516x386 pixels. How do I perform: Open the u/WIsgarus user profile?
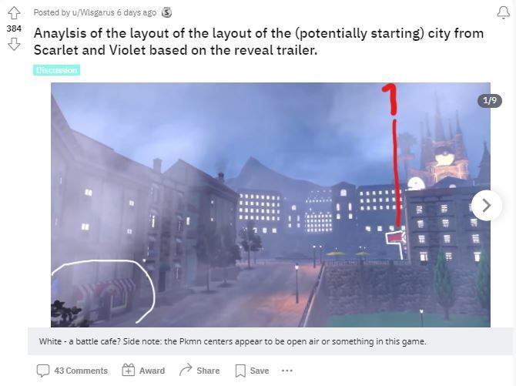(93, 12)
